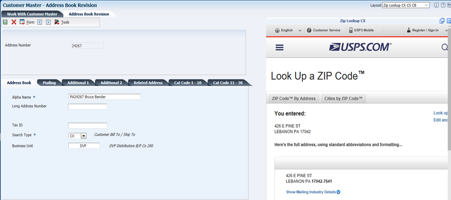Click the Tax ID field
Image resolution: width=451 pixels, height=200 pixels.
tap(87, 125)
